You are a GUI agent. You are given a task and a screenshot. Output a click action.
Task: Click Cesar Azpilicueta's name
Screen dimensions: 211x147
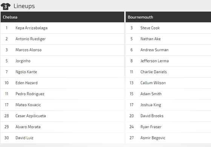click(31, 116)
